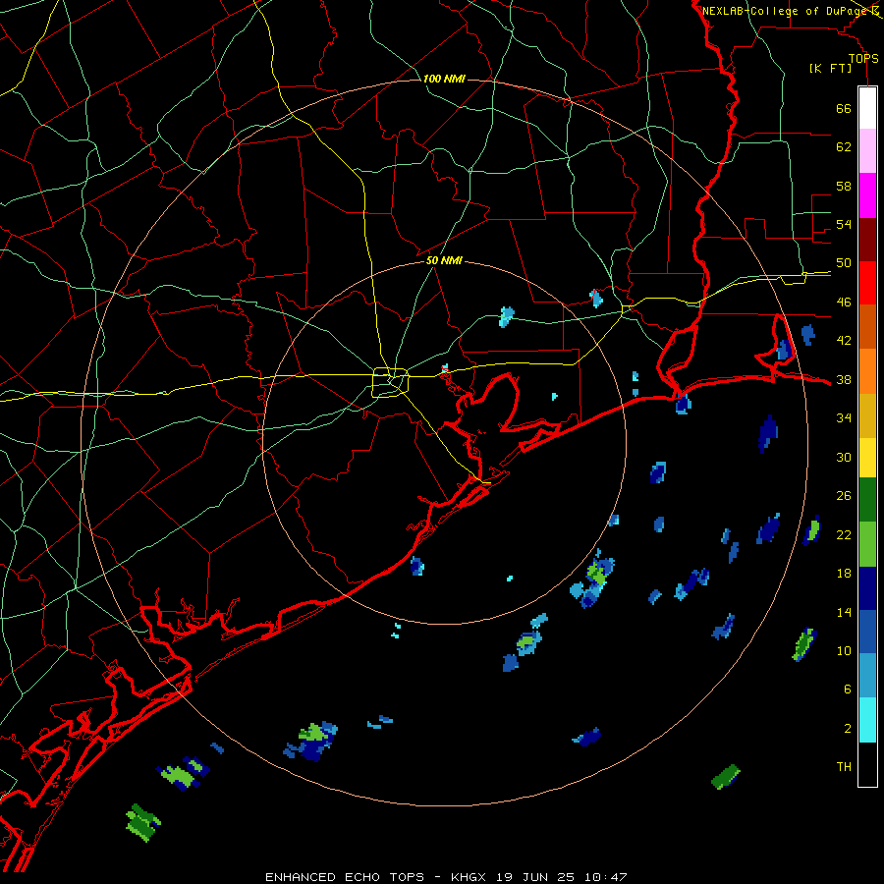Pick the dark orange legend swatch
Screen dimensions: 884x884
pyautogui.click(x=867, y=327)
